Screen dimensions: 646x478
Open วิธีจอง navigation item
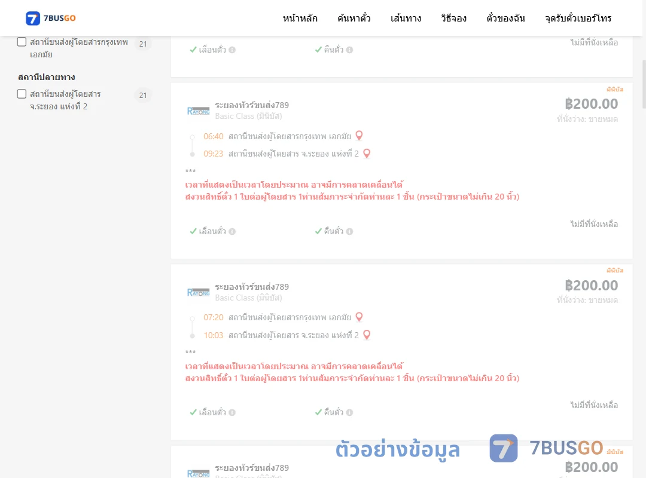[453, 18]
